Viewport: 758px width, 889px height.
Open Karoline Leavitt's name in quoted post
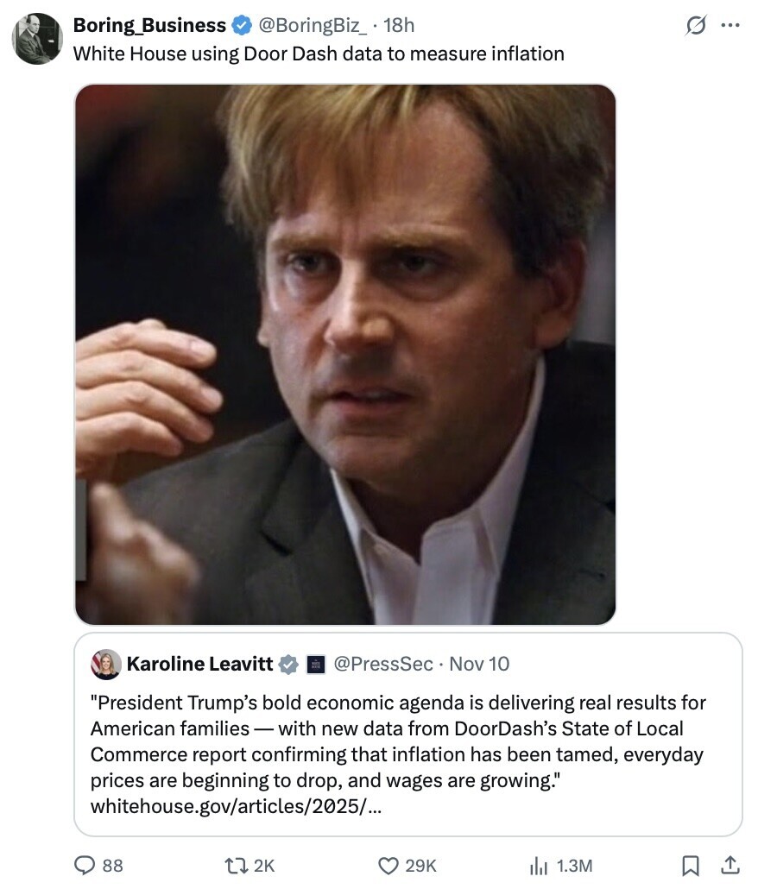click(x=199, y=664)
